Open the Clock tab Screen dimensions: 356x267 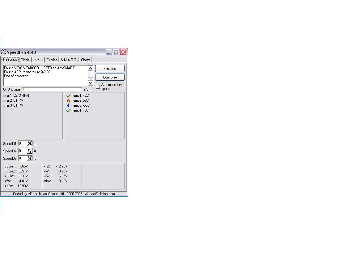(x=25, y=60)
